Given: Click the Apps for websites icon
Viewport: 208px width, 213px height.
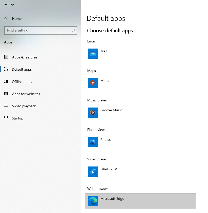Looking at the screenshot, I should click(6, 94).
